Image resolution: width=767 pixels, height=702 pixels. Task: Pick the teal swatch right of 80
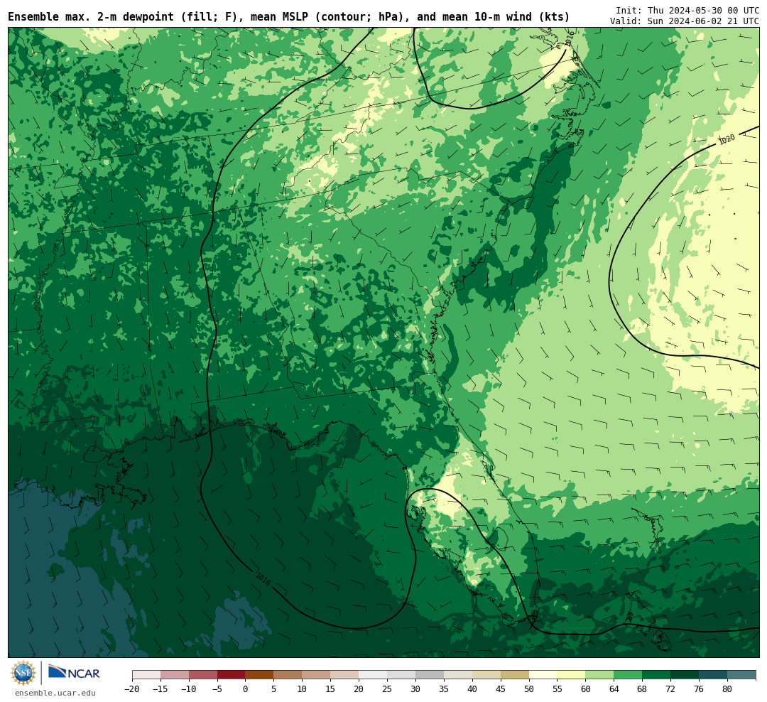pos(742,675)
